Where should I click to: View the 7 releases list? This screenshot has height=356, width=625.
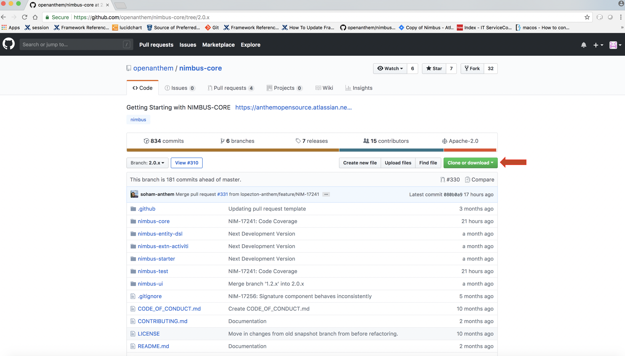coord(311,141)
